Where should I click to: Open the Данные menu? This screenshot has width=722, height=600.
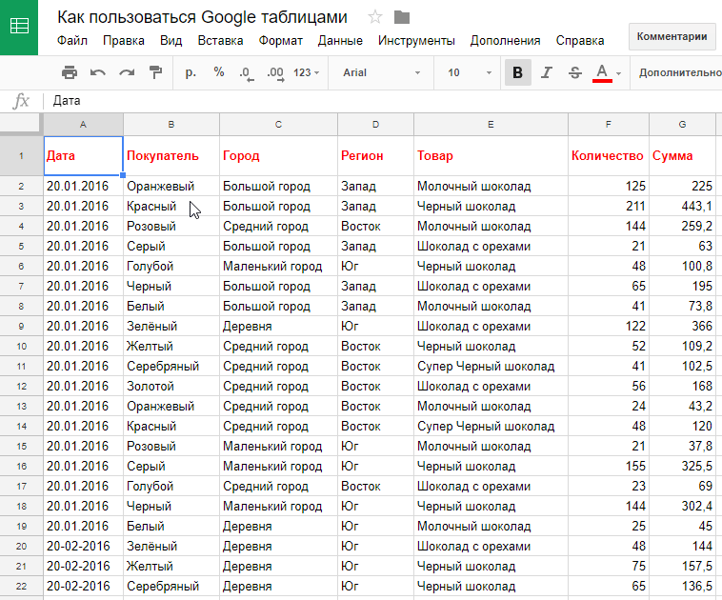click(340, 41)
